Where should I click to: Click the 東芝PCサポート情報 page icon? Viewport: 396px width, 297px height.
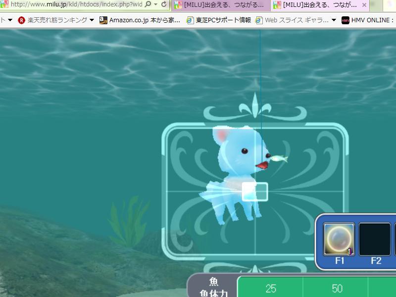click(x=190, y=20)
